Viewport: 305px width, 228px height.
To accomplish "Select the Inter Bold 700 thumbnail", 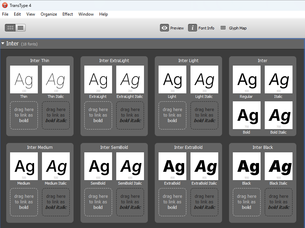I will [247, 115].
